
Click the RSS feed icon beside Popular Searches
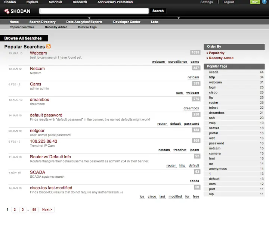(x=49, y=46)
